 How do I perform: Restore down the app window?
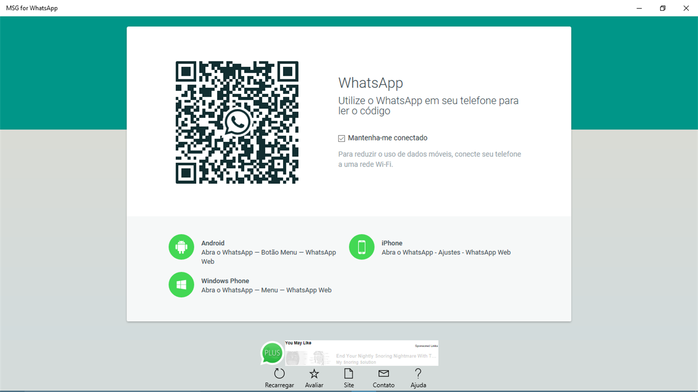tap(663, 8)
